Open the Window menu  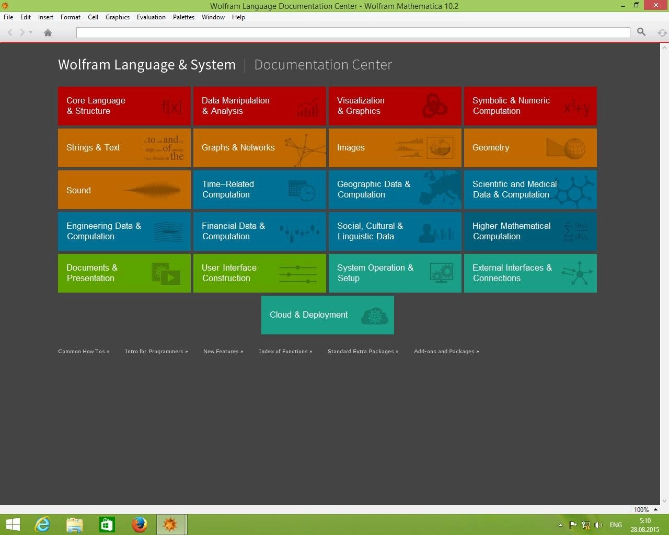click(213, 17)
